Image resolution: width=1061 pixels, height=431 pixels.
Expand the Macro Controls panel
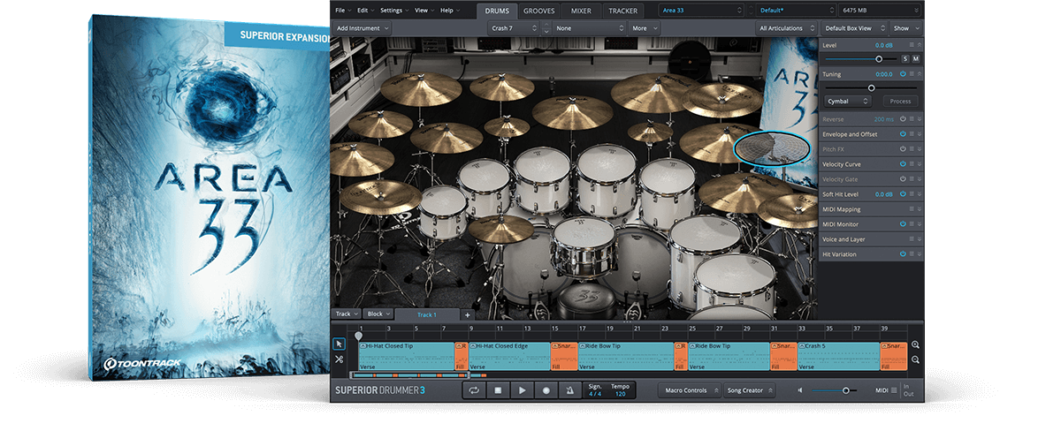(690, 390)
